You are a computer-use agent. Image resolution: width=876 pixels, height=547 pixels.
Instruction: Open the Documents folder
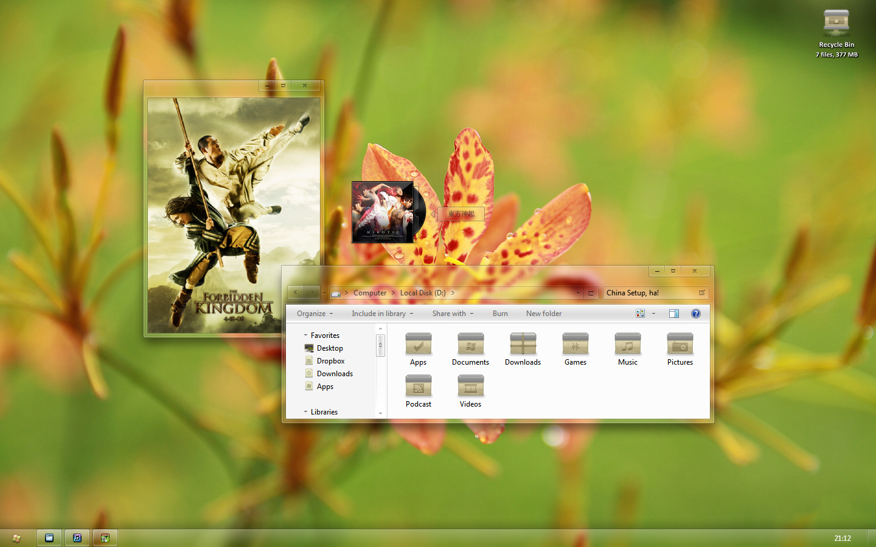coord(470,349)
